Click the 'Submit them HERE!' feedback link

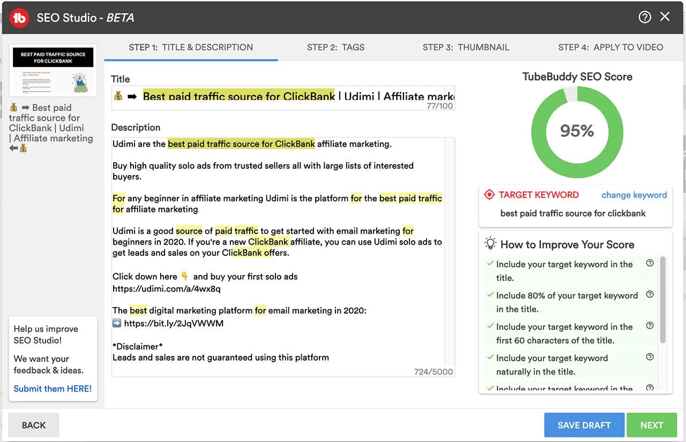point(53,388)
